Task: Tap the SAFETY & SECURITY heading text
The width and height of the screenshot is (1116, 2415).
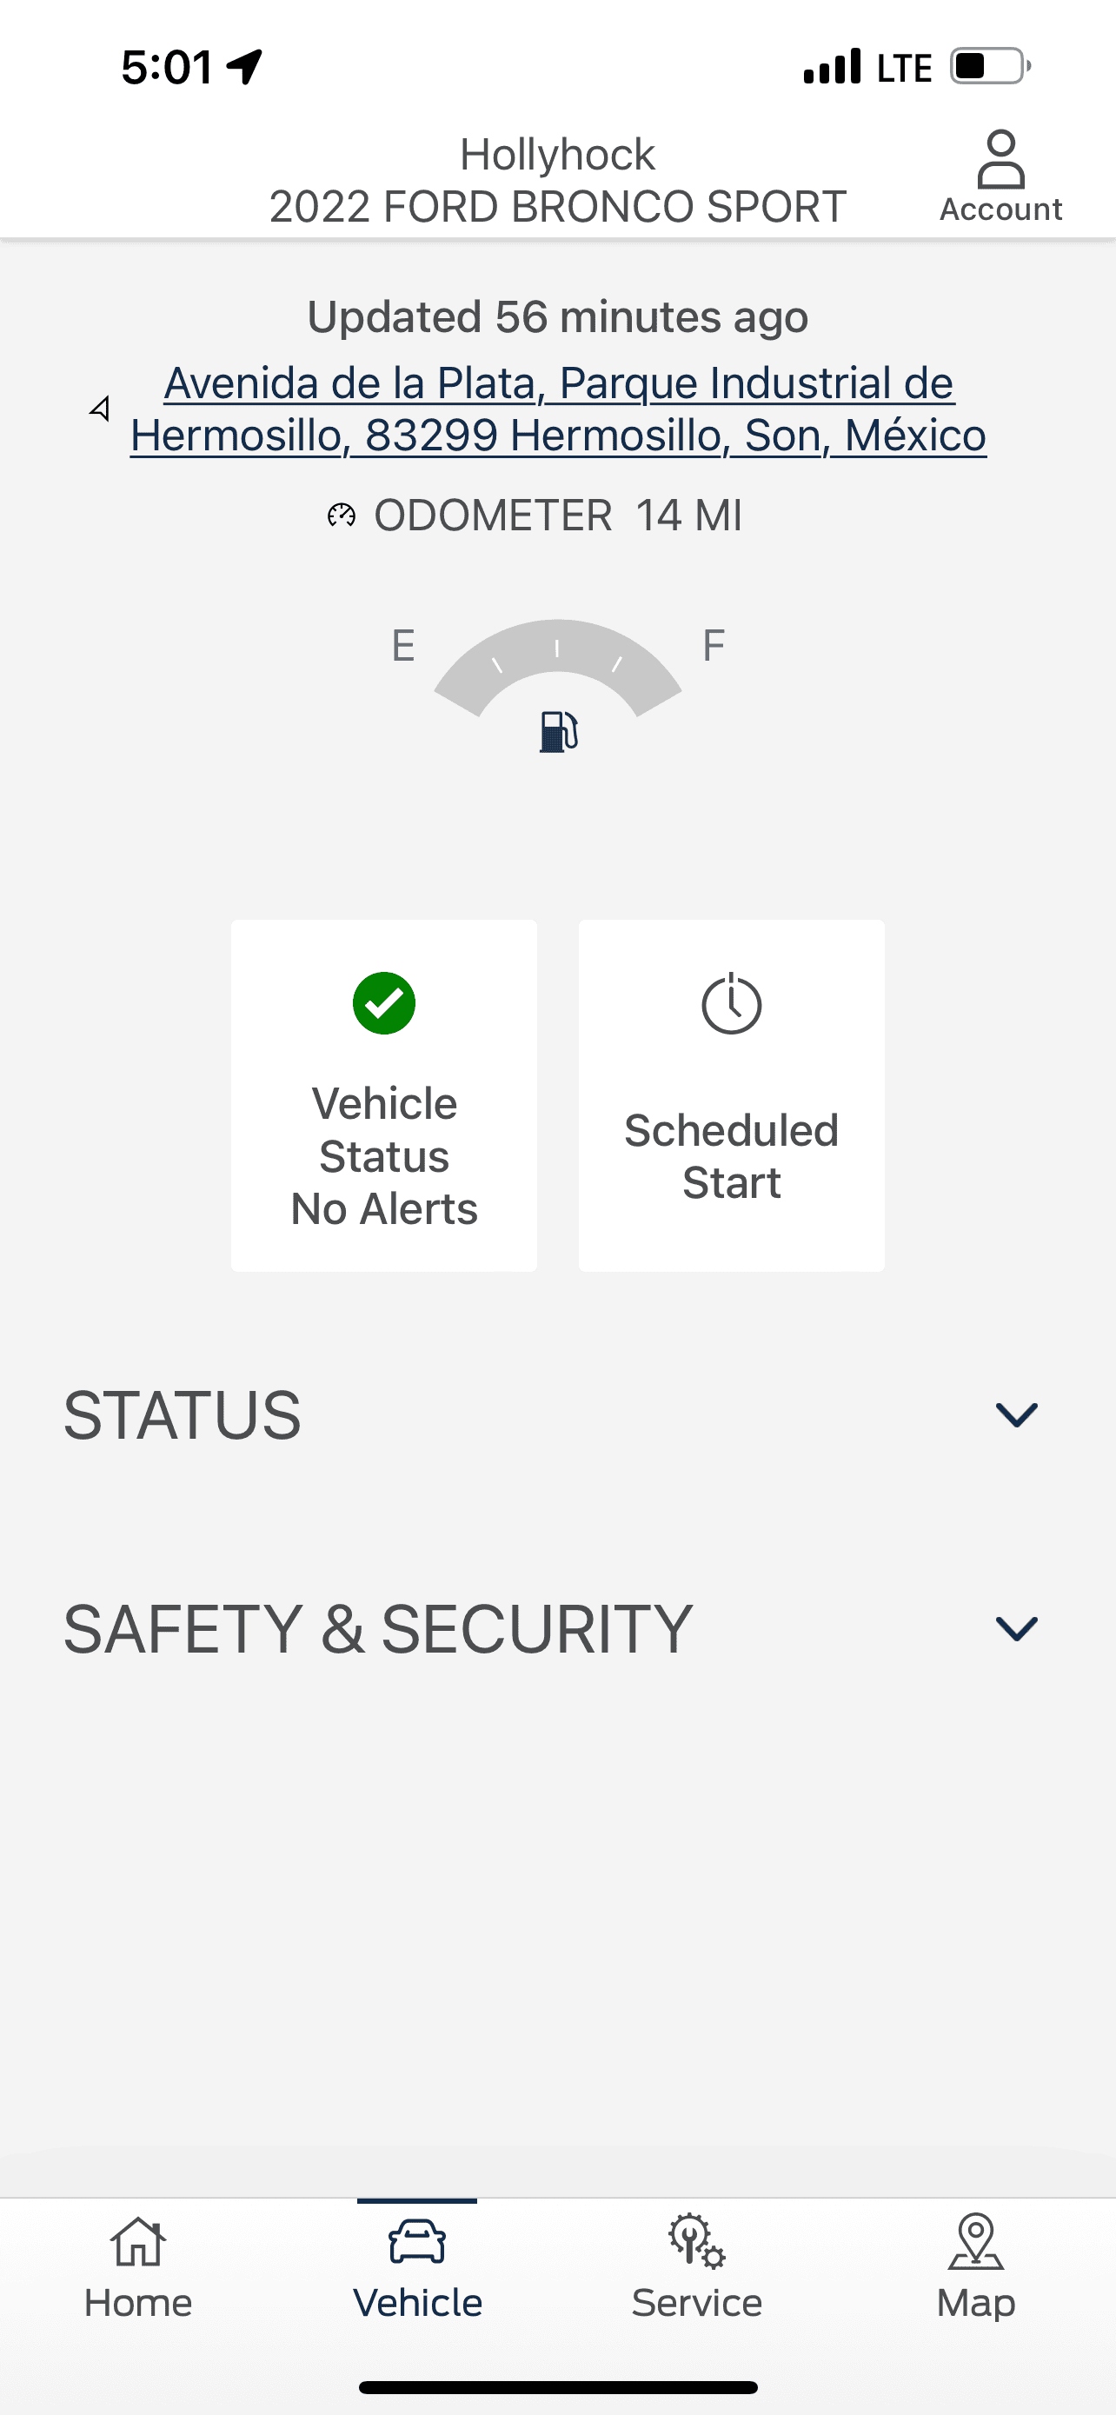Action: (x=377, y=1628)
